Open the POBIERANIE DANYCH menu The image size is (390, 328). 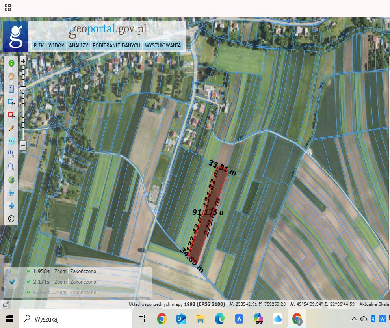tap(116, 45)
